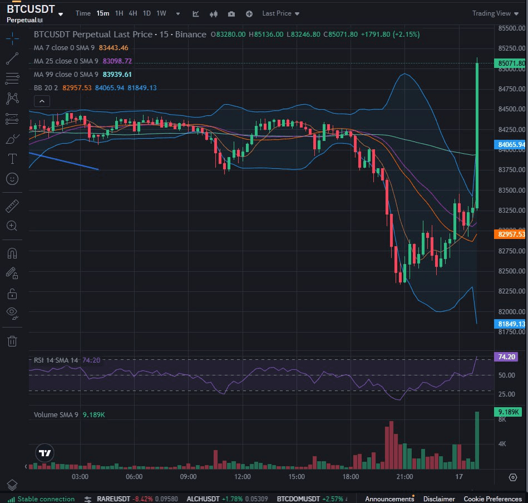Screen dimensions: 528x503
Task: Click the TradingView logo badge
Action: pos(45,453)
